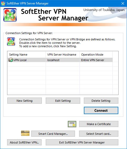This screenshot has height=149, width=127.
Task: Select the VPN Local setting row
Action: [x=60, y=60]
